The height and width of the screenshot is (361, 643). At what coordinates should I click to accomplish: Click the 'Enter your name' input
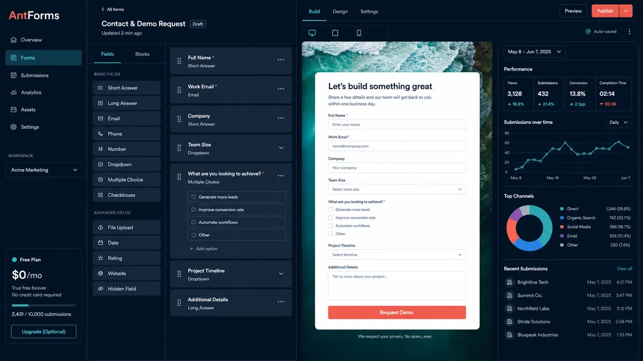point(397,125)
